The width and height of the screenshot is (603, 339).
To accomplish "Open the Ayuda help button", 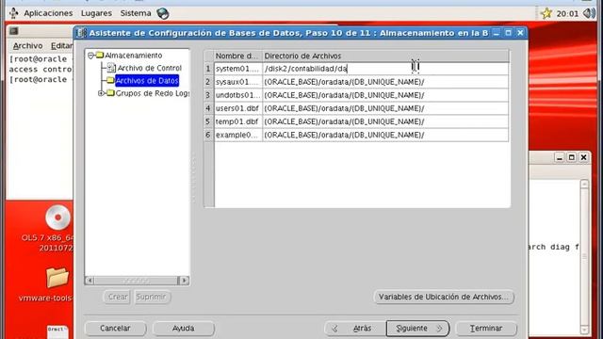I will [x=183, y=329].
